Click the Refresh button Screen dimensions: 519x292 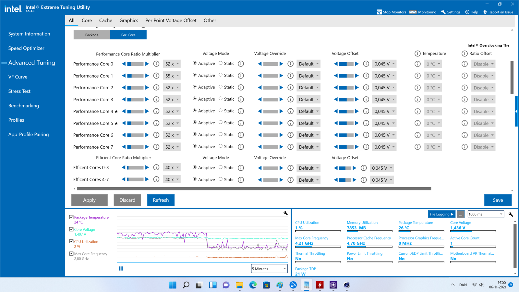click(161, 200)
